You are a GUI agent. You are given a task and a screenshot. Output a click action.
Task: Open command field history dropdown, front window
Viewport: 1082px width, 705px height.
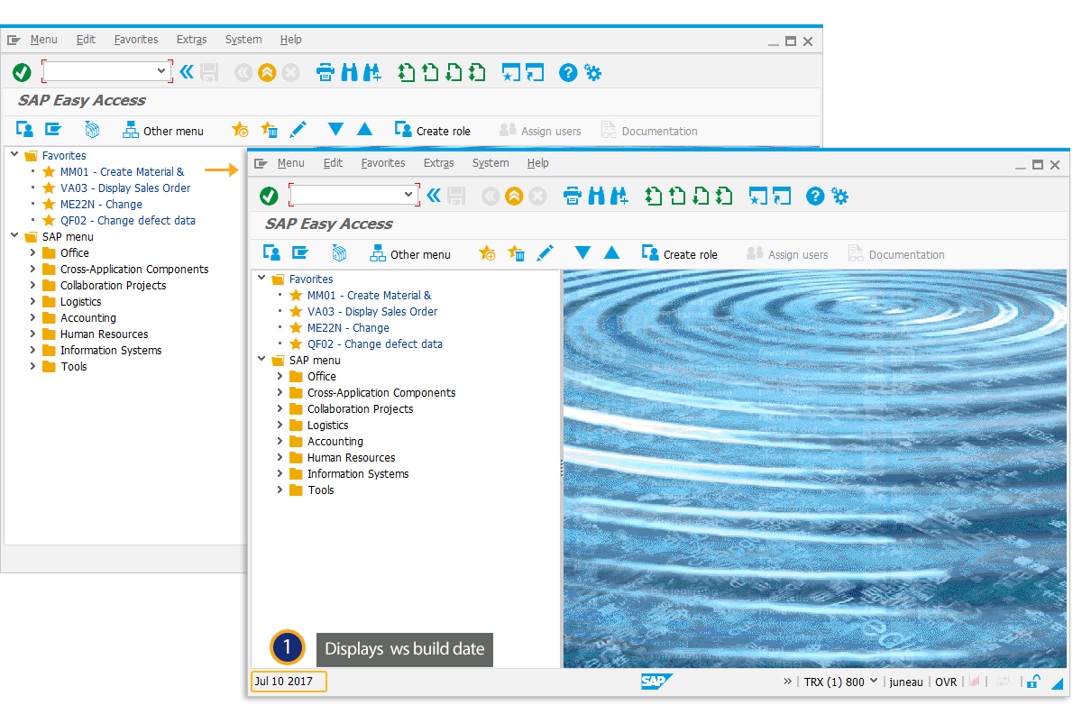(x=408, y=195)
